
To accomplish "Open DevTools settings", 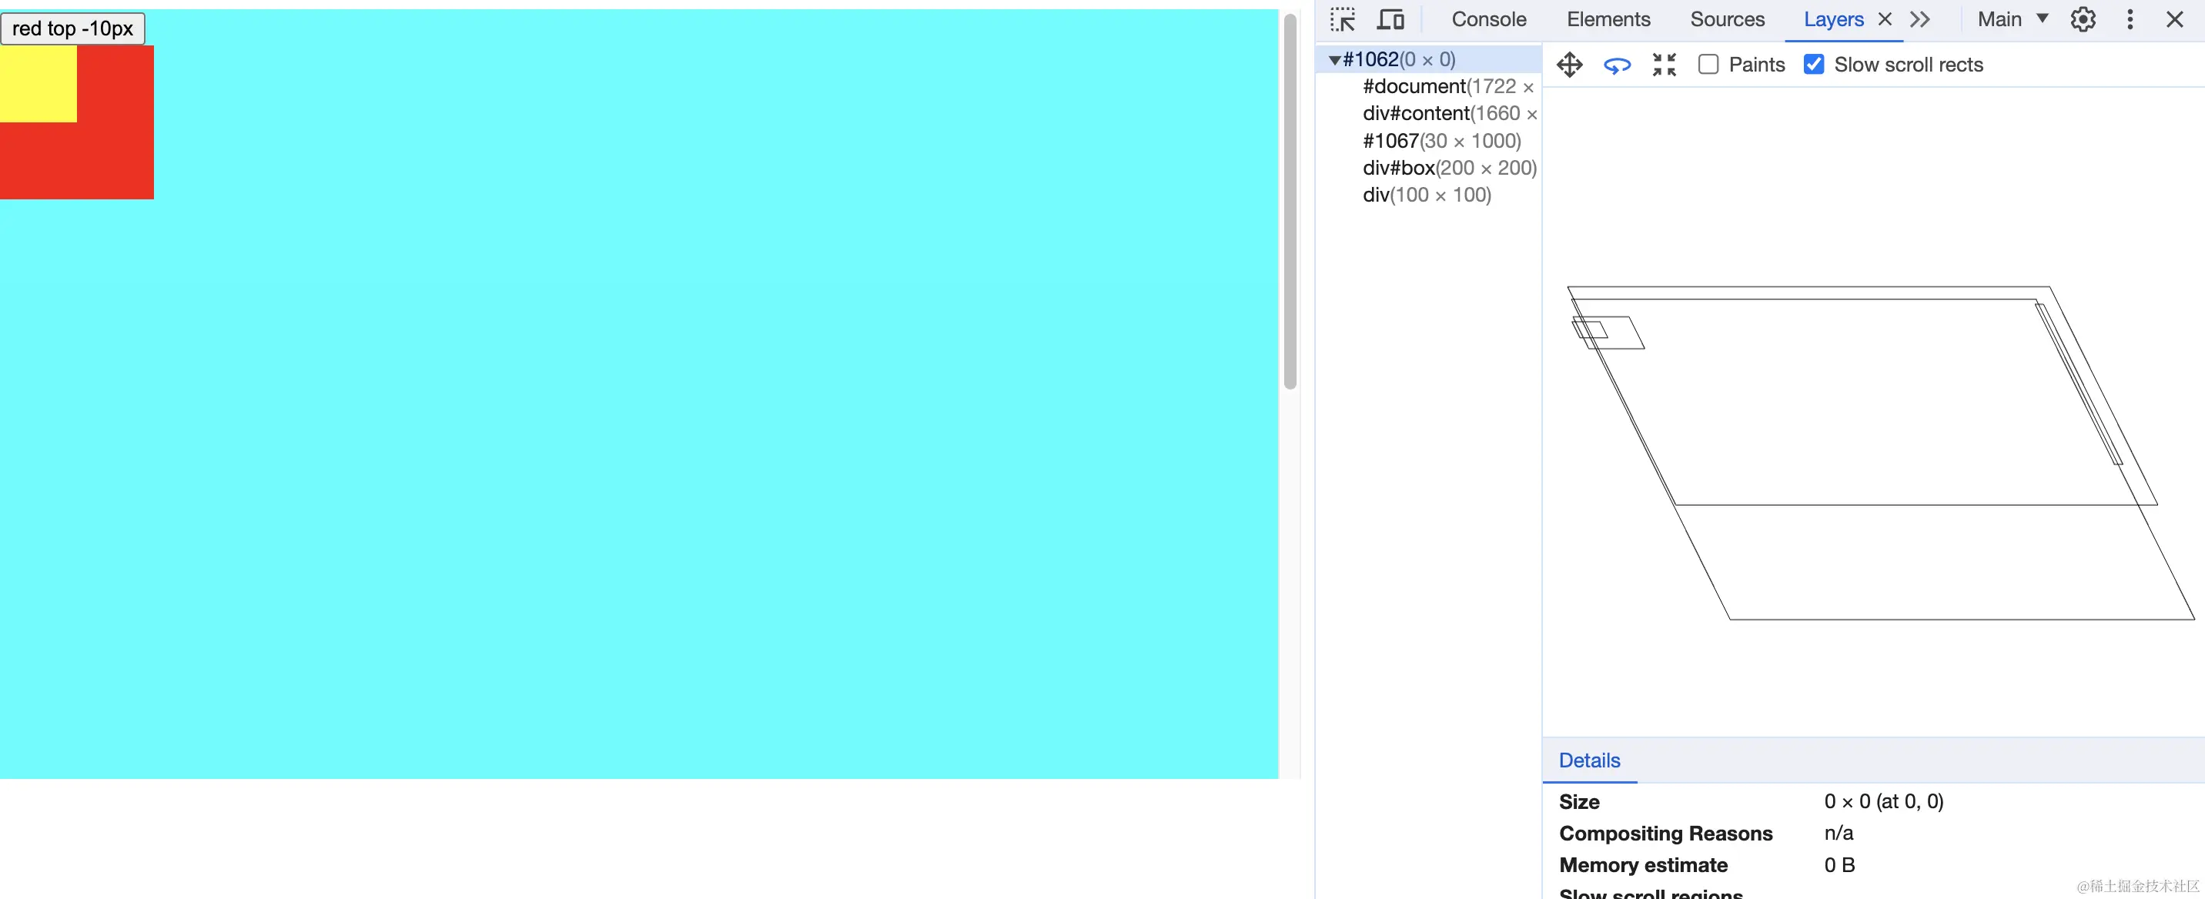I will [x=2082, y=18].
